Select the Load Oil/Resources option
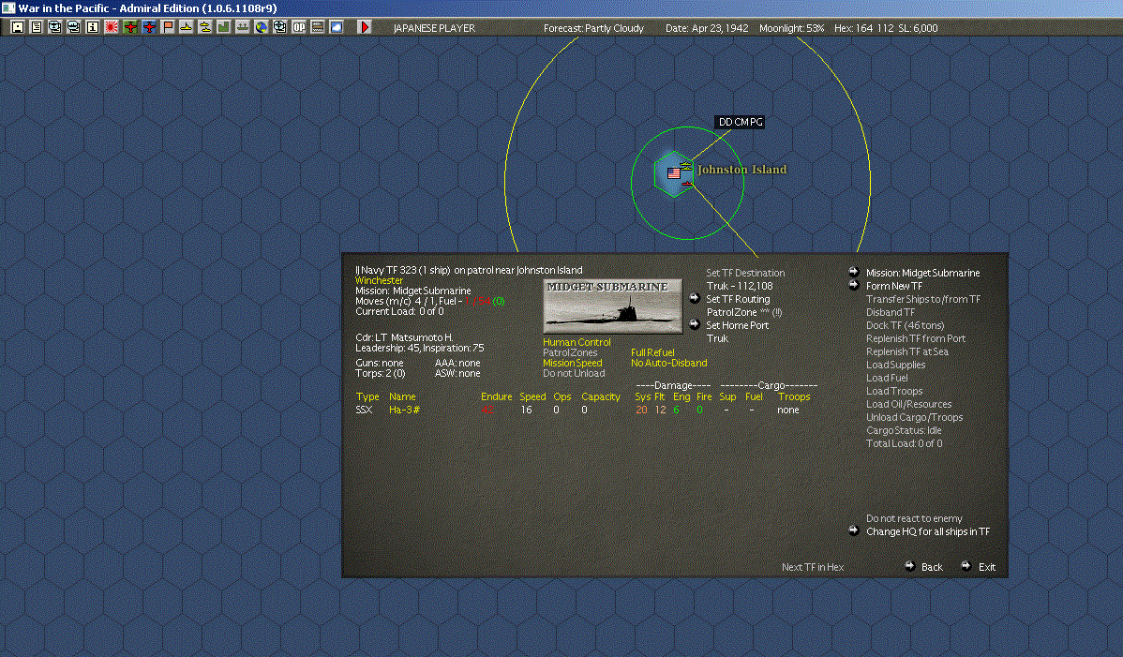Screen dimensions: 1123x657 (x=909, y=404)
